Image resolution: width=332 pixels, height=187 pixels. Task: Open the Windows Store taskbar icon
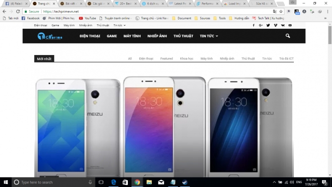(x=125, y=182)
